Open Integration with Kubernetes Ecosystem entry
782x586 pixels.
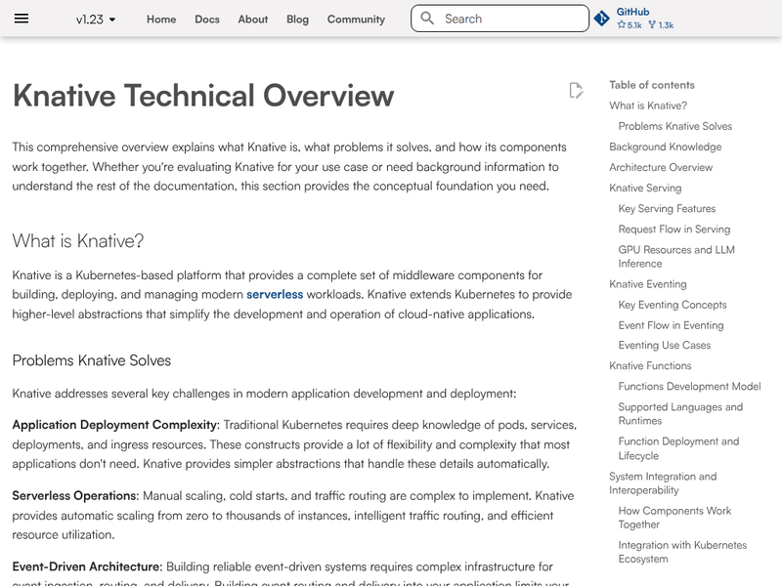[682, 552]
